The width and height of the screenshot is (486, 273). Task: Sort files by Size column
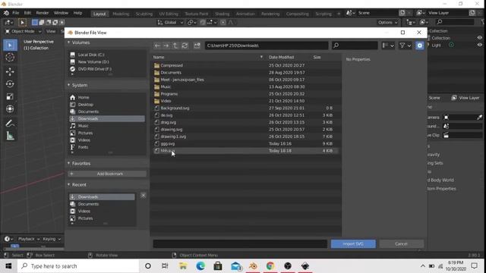[x=317, y=58]
